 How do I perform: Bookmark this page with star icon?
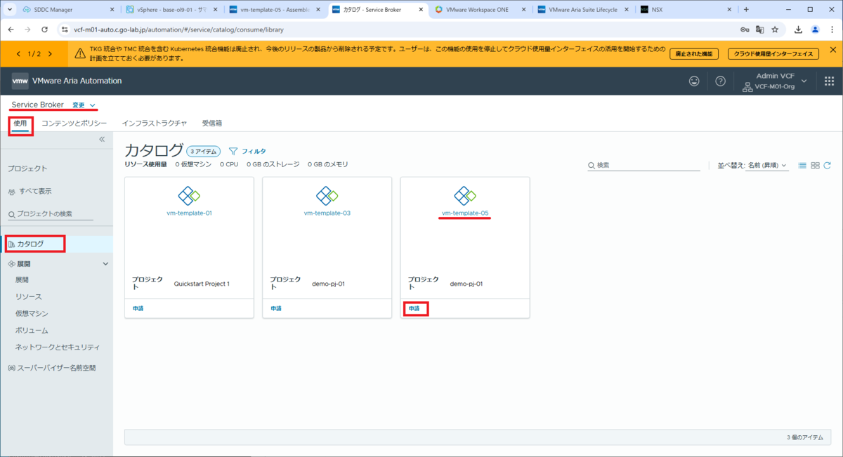[x=775, y=29]
